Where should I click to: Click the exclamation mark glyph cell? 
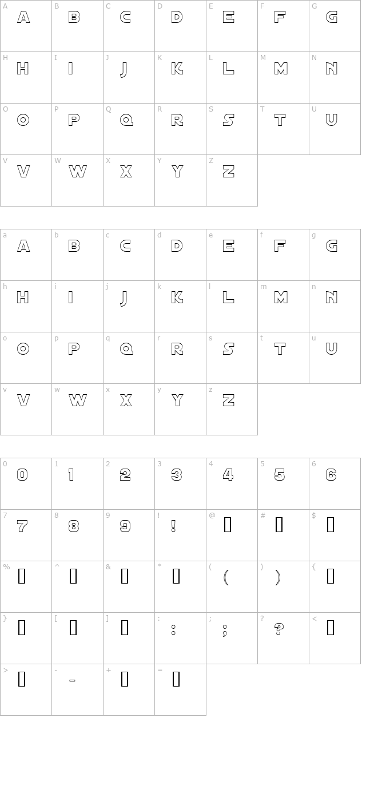[180, 535]
